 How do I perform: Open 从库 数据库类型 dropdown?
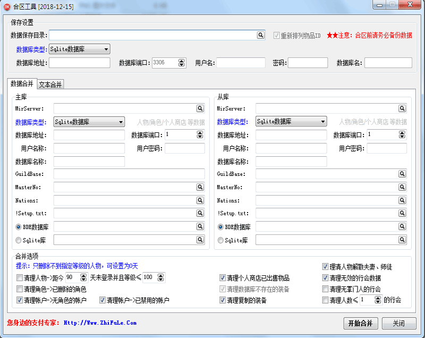click(291, 121)
